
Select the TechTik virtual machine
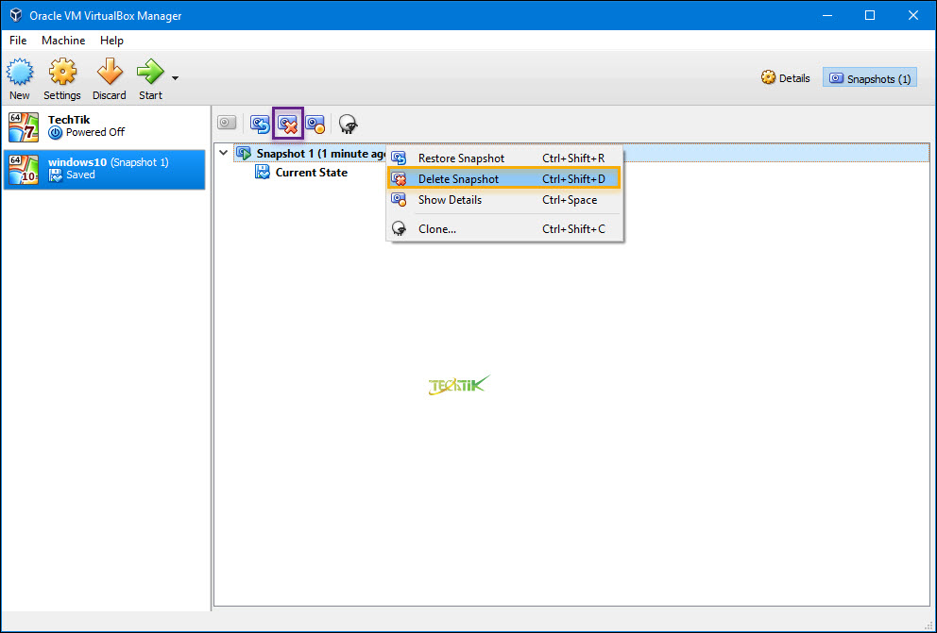tap(104, 126)
